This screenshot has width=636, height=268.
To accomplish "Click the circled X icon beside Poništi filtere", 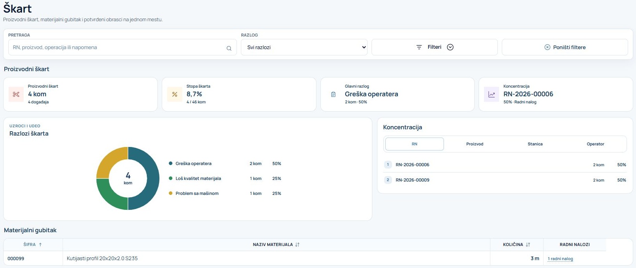I will 547,47.
